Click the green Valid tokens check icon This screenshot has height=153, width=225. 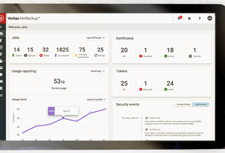click(166, 89)
